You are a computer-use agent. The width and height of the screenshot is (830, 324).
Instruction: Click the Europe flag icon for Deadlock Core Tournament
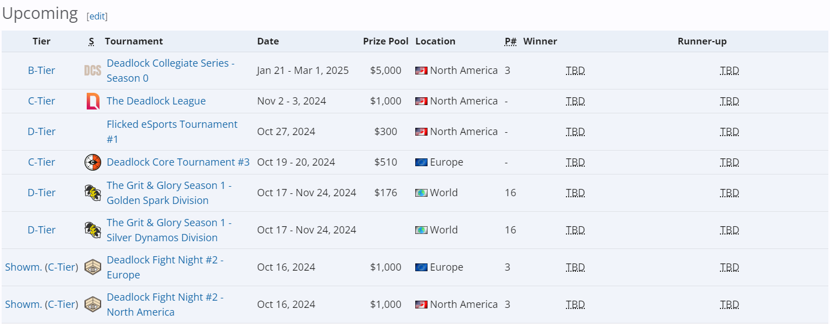tap(421, 162)
